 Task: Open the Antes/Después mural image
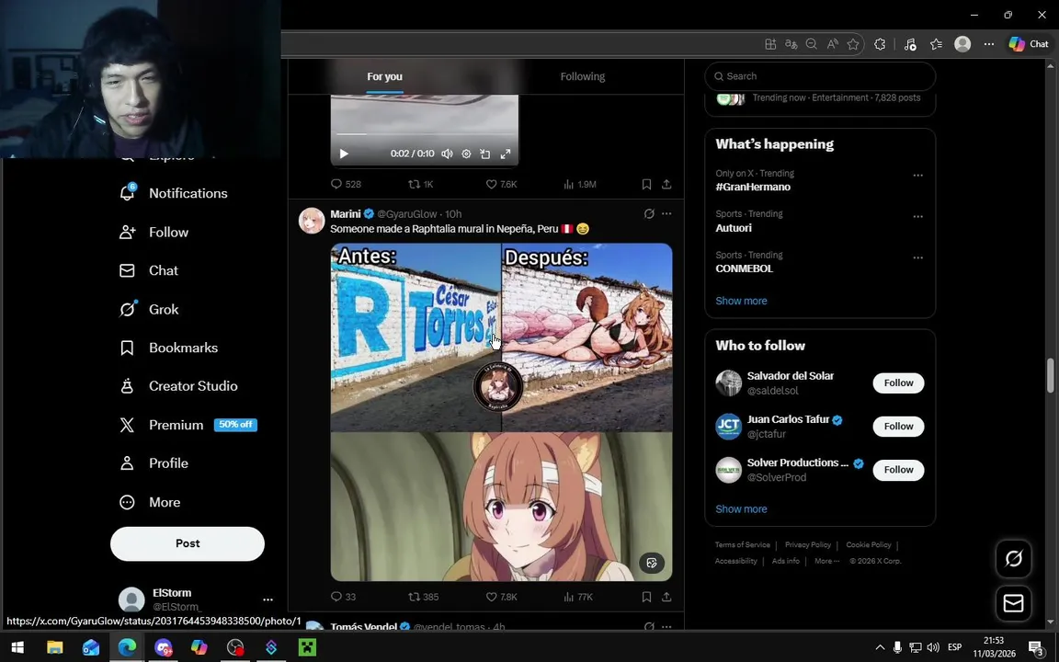click(x=501, y=337)
